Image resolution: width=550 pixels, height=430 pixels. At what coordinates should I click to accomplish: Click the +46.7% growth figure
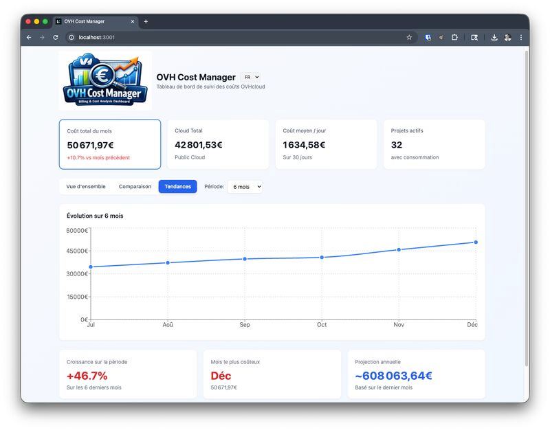coord(87,376)
